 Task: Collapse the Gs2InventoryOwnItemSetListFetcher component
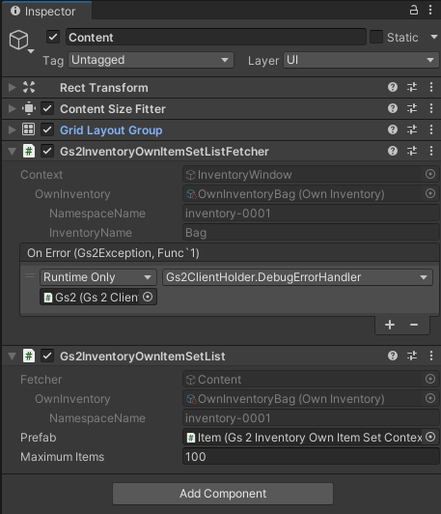click(x=13, y=151)
